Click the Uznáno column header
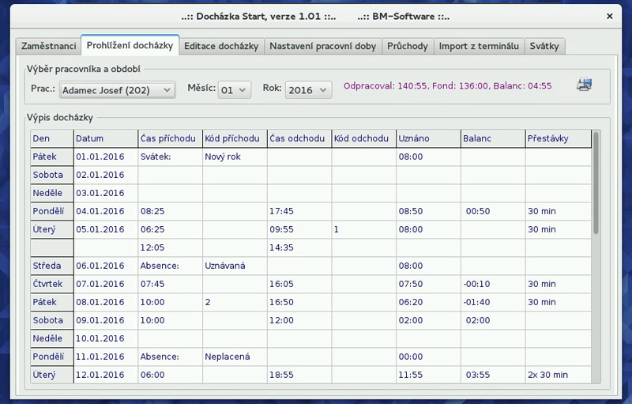This screenshot has height=404, width=632. tap(428, 138)
